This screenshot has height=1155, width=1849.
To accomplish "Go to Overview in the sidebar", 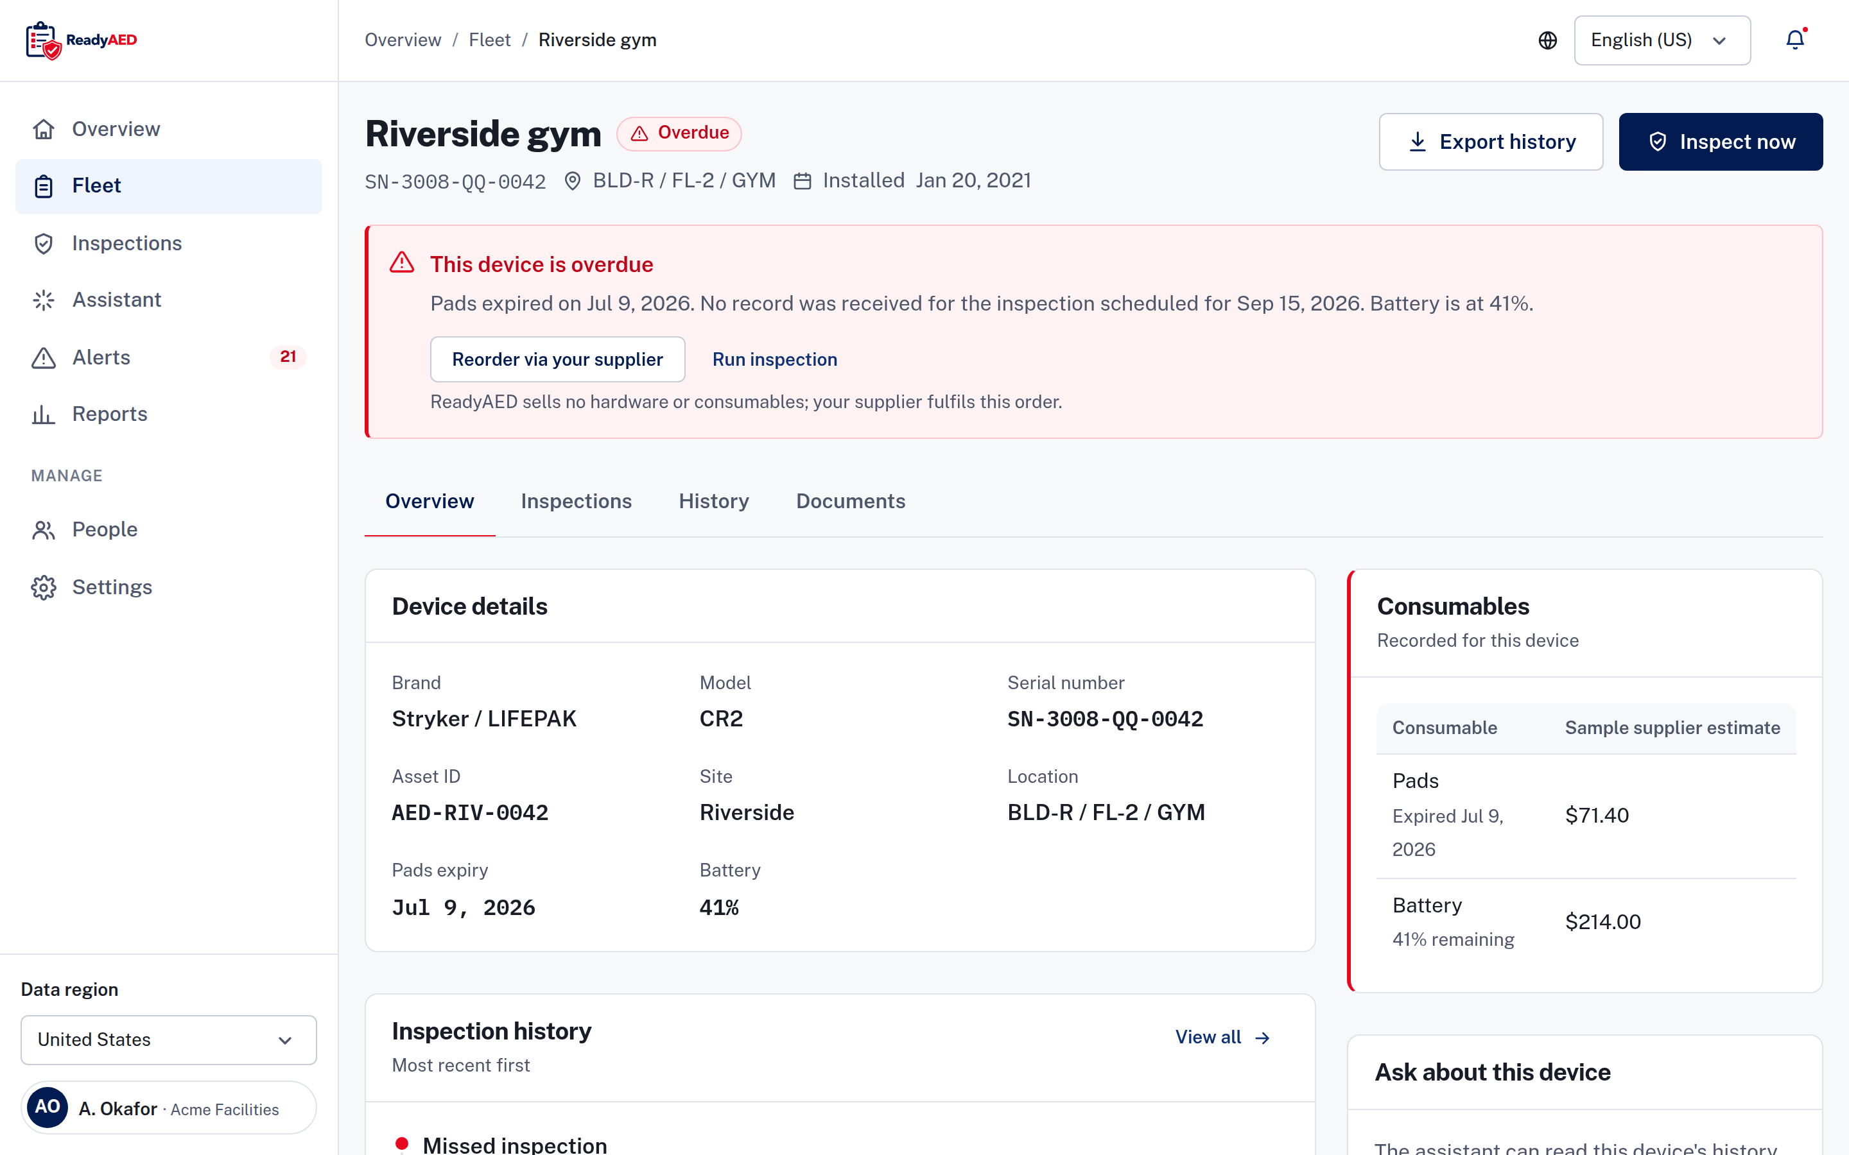I will pos(169,129).
